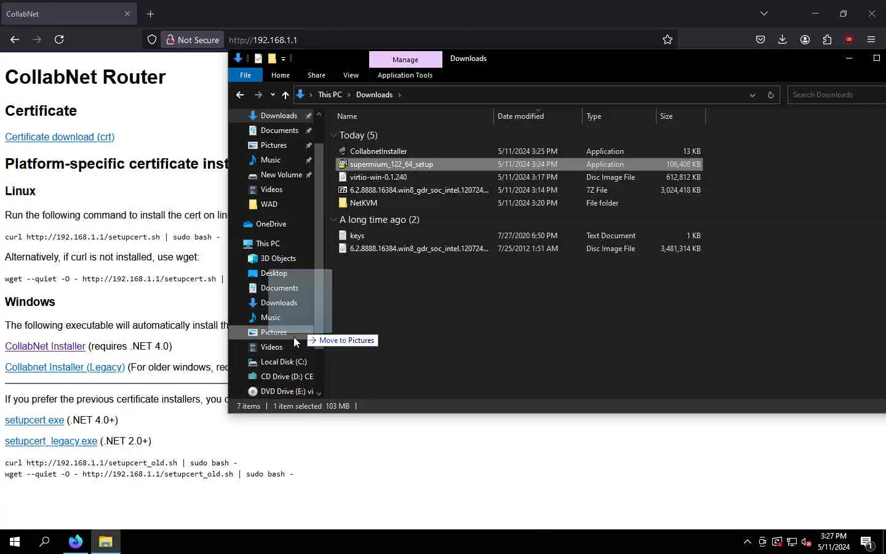Screen dimensions: 886x554
Task: Open the Firefox hamburger application menu
Action: [871, 39]
